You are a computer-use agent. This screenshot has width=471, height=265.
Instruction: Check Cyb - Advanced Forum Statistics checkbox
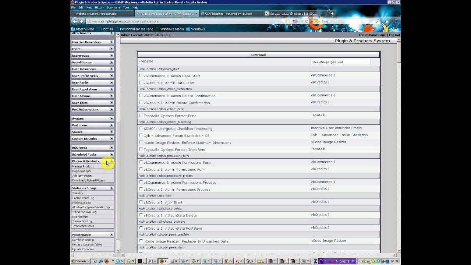[x=141, y=135]
